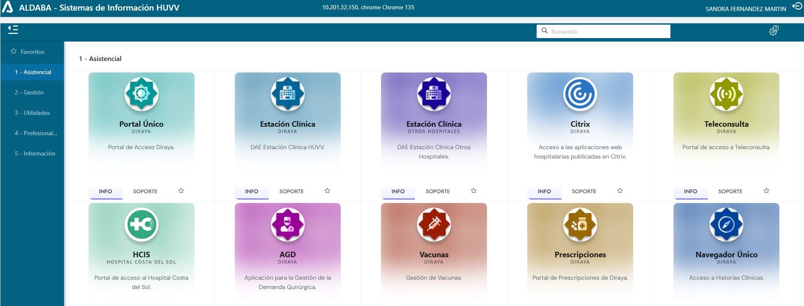Screen dimensions: 804x306
Task: Open SOPORTE tab on Estación Clínica Diraya card
Action: point(292,192)
